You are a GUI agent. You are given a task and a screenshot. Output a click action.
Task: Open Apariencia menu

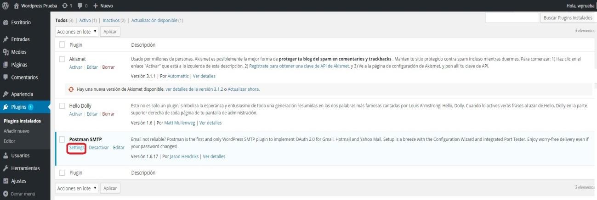pos(23,94)
